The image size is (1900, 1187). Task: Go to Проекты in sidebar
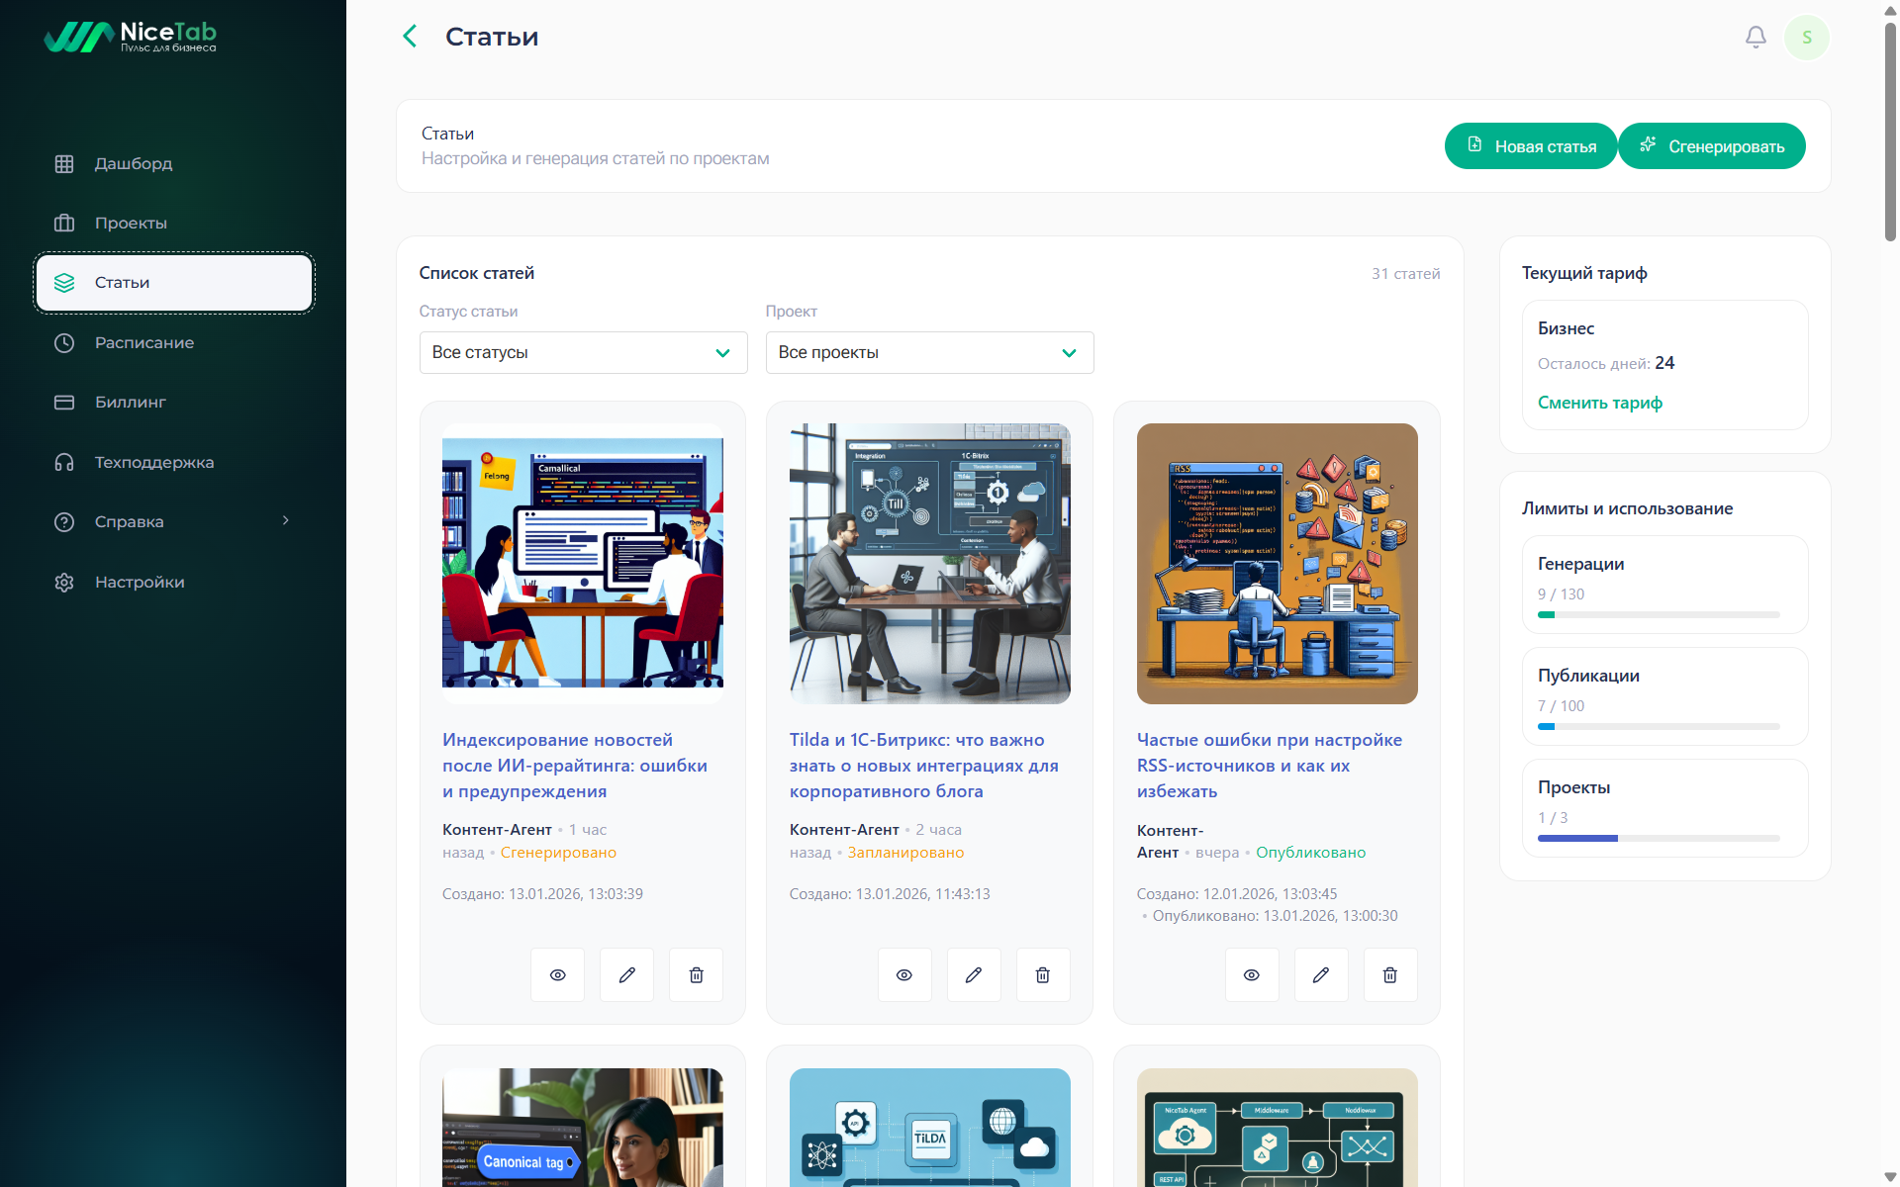174,223
